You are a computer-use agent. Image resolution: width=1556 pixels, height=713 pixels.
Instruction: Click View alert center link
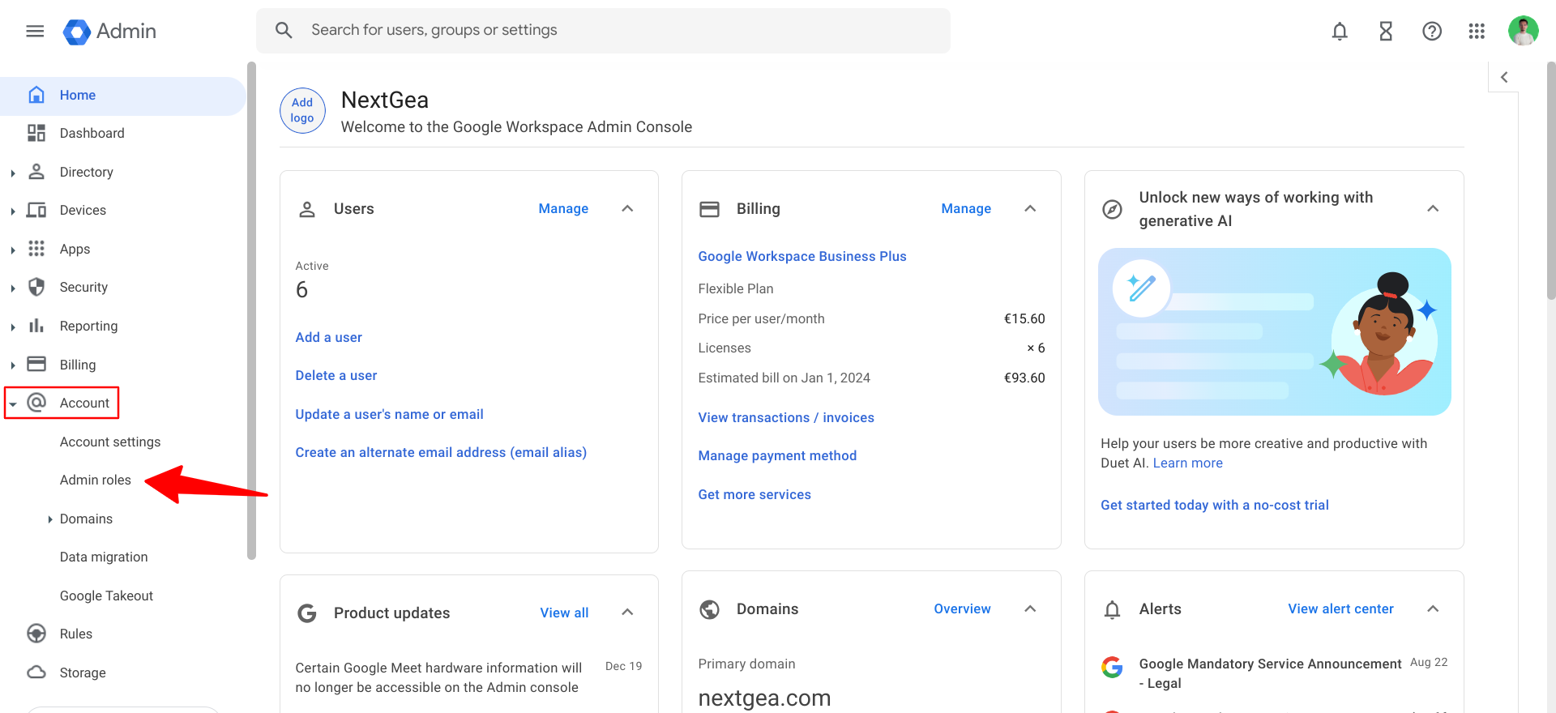tap(1340, 608)
